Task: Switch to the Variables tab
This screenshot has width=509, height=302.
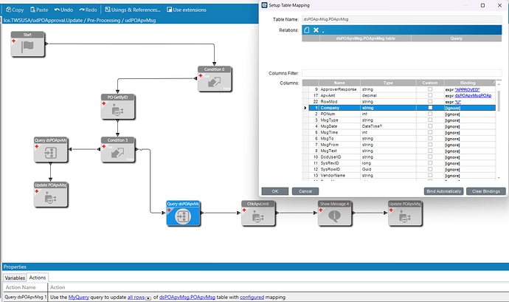Action: coord(15,278)
